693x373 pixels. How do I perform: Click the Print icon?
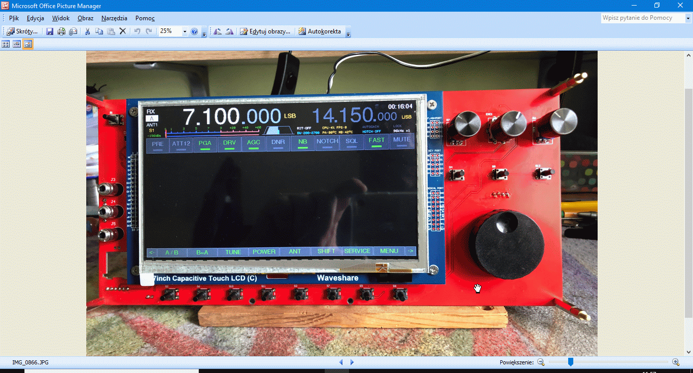pos(61,31)
